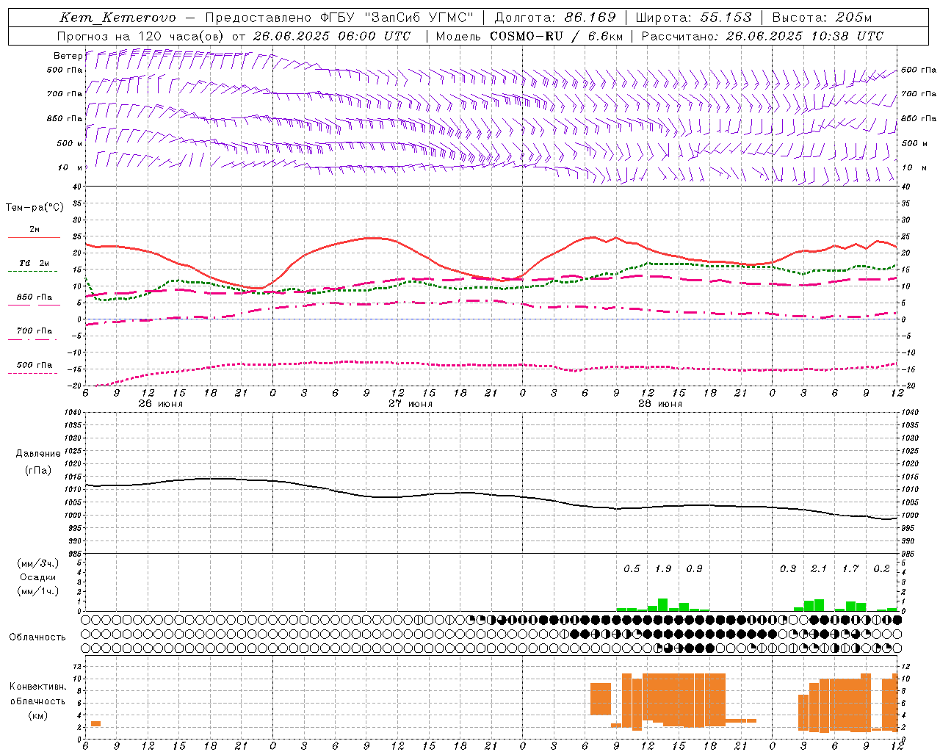
Task: Click the 3-hour precipitation value 0.5
Action: [x=632, y=569]
